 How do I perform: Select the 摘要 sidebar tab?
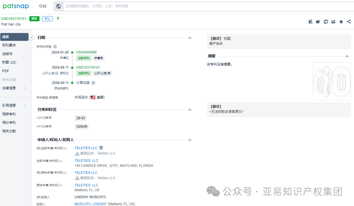(x=14, y=37)
